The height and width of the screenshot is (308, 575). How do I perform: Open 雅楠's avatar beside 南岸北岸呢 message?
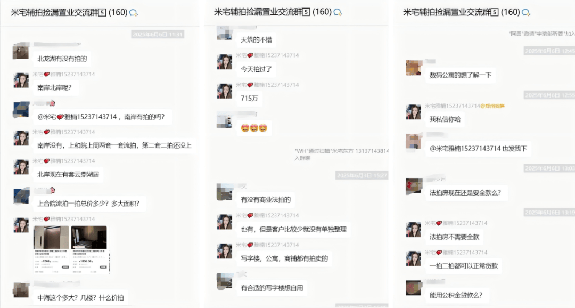pos(21,80)
